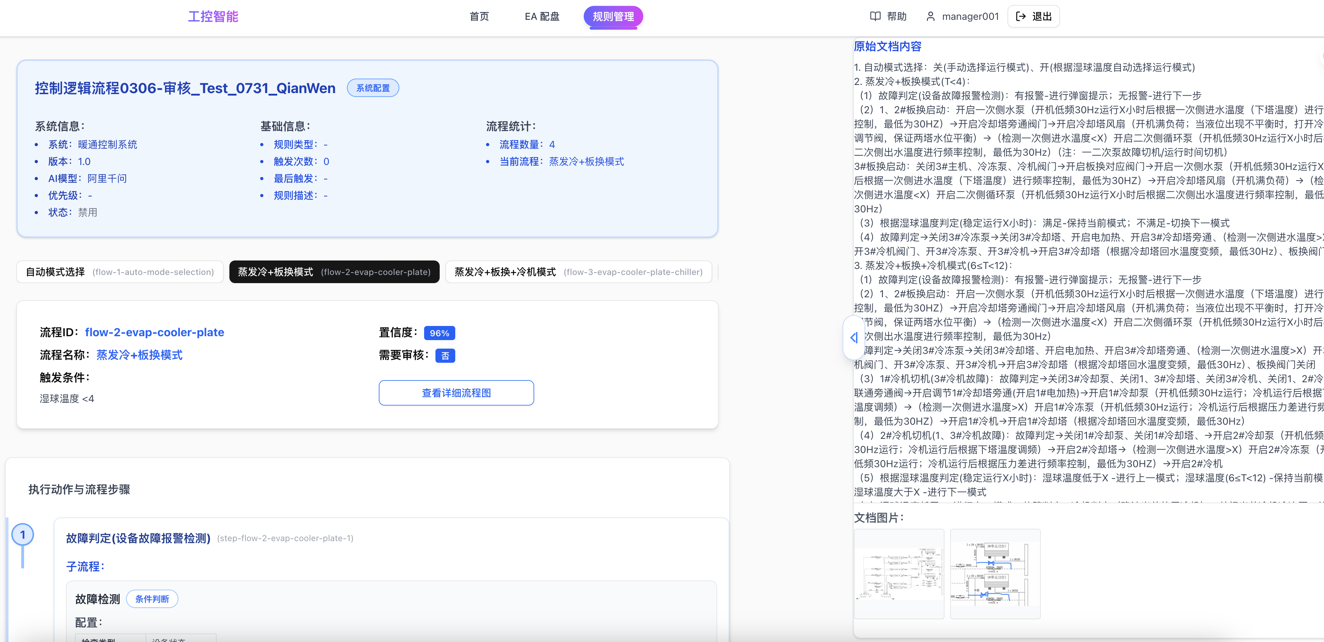Open 系统配置 settings
This screenshot has height=642, width=1324.
pos(373,87)
